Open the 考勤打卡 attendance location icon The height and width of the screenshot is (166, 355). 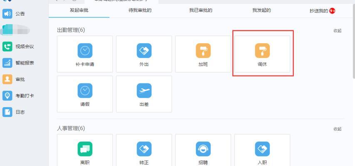click(7, 96)
